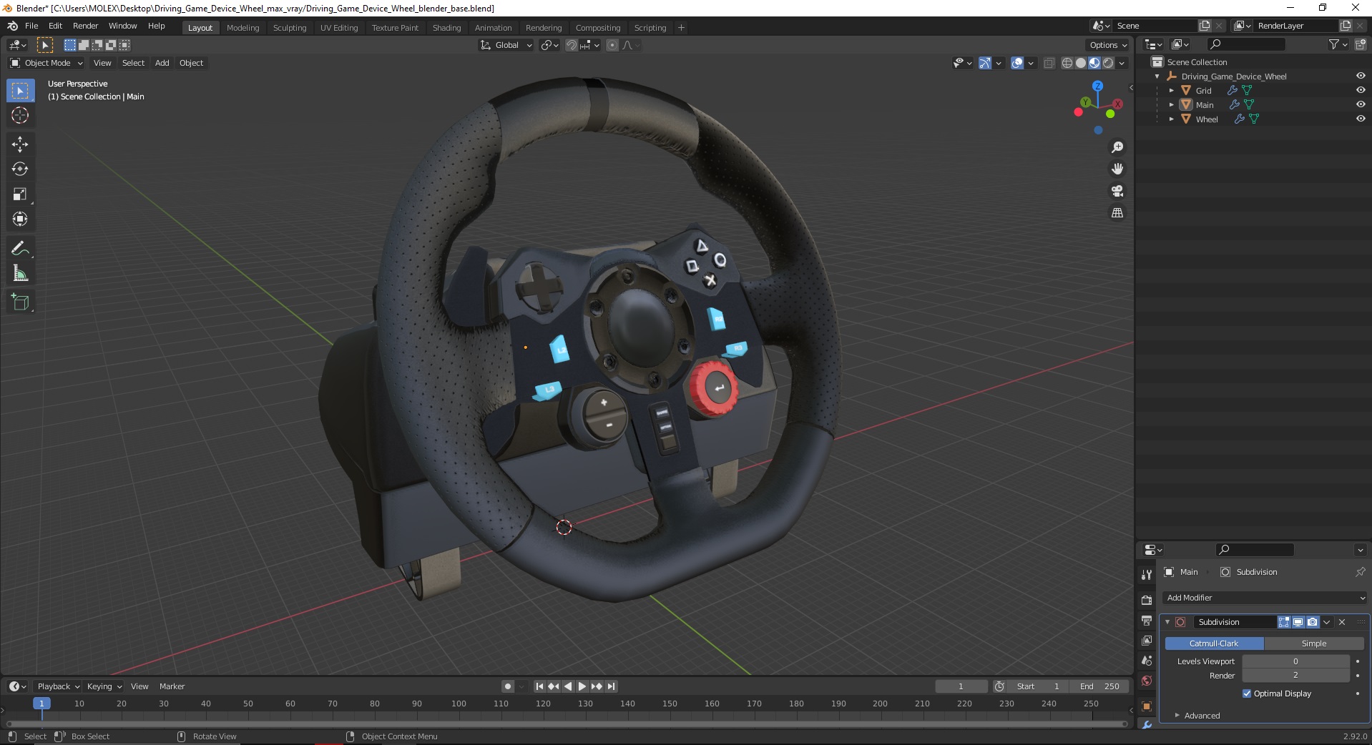Viewport: 1372px width, 745px height.
Task: Switch to the UV Editing workspace tab
Action: click(339, 28)
